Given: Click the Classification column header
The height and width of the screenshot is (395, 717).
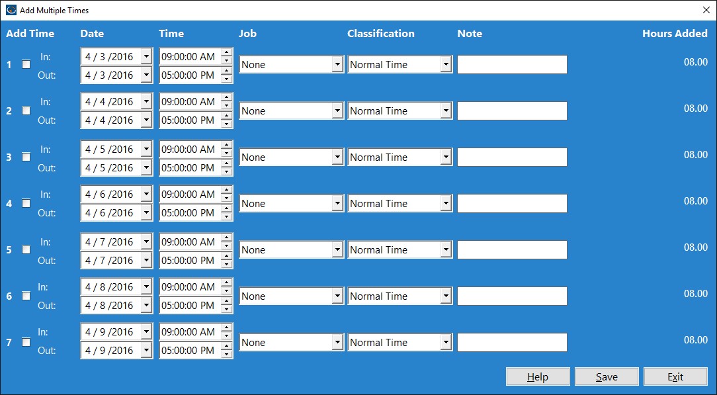Looking at the screenshot, I should [x=381, y=33].
